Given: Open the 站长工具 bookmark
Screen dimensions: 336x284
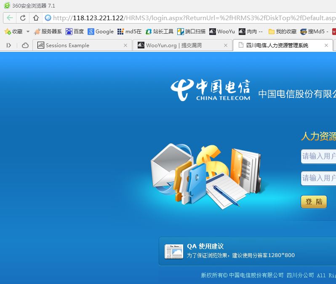Looking at the screenshot, I should point(159,32).
